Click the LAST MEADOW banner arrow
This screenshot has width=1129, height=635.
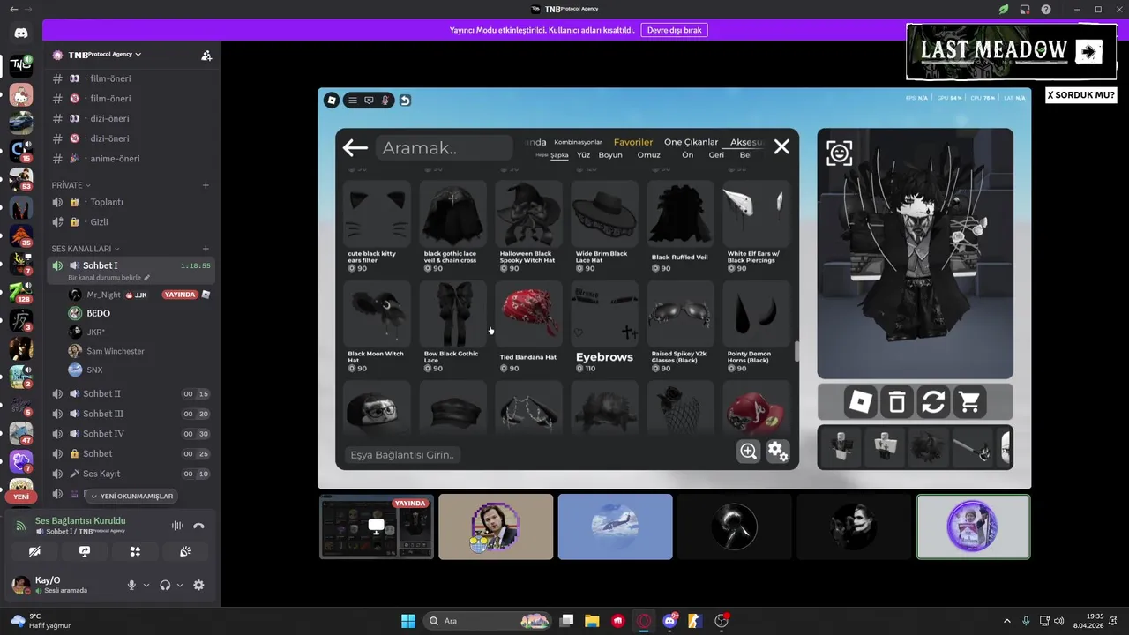(1089, 52)
